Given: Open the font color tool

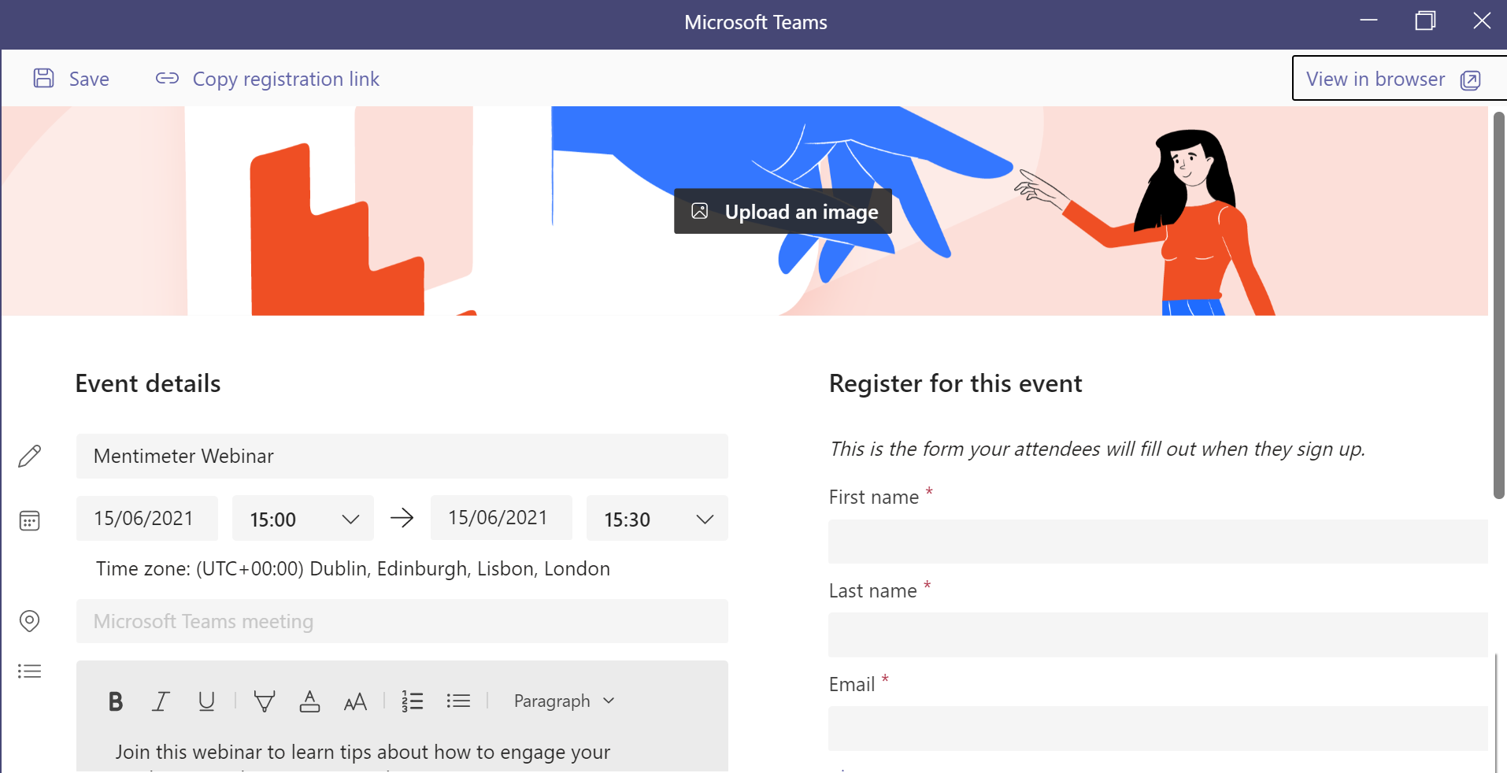Looking at the screenshot, I should click(x=309, y=701).
